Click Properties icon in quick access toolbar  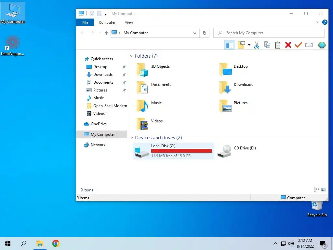[92, 14]
